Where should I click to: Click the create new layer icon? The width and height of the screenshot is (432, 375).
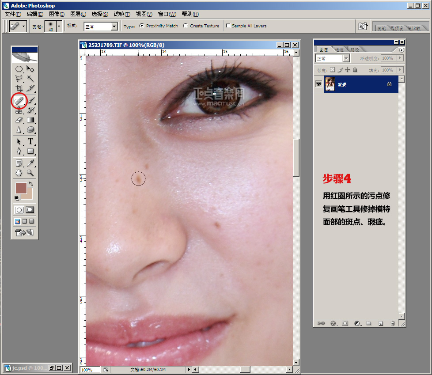[380, 323]
